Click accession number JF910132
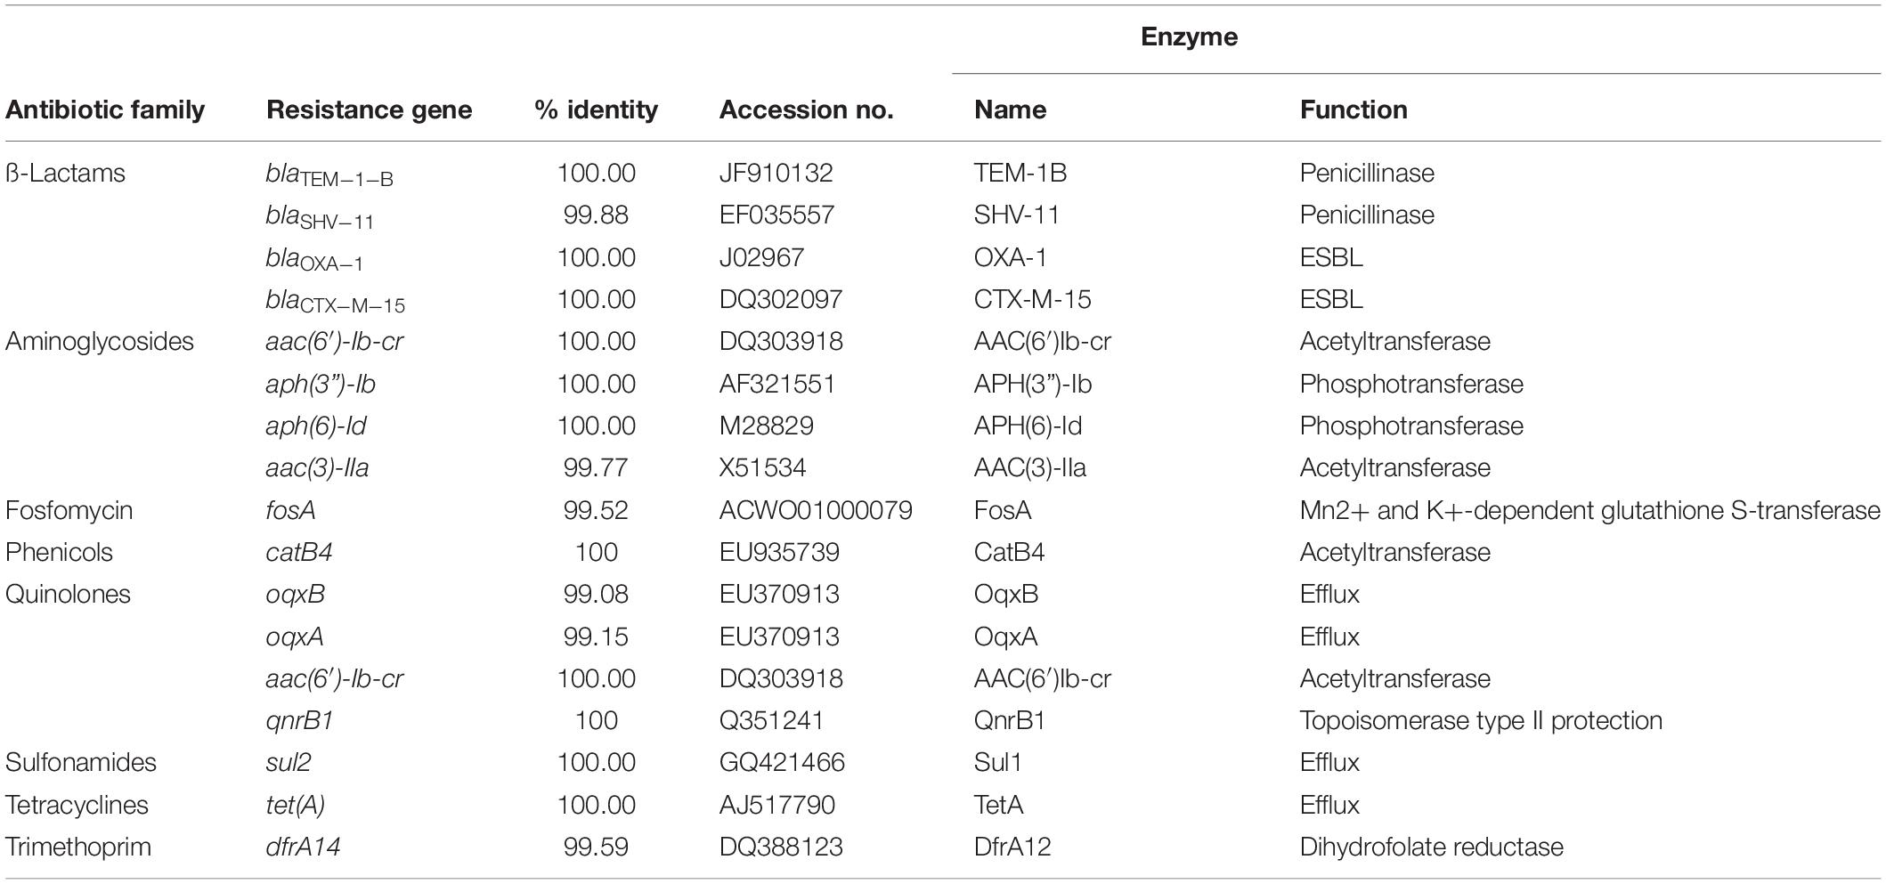Viewport: 1886px width, 884px height. pyautogui.click(x=776, y=173)
